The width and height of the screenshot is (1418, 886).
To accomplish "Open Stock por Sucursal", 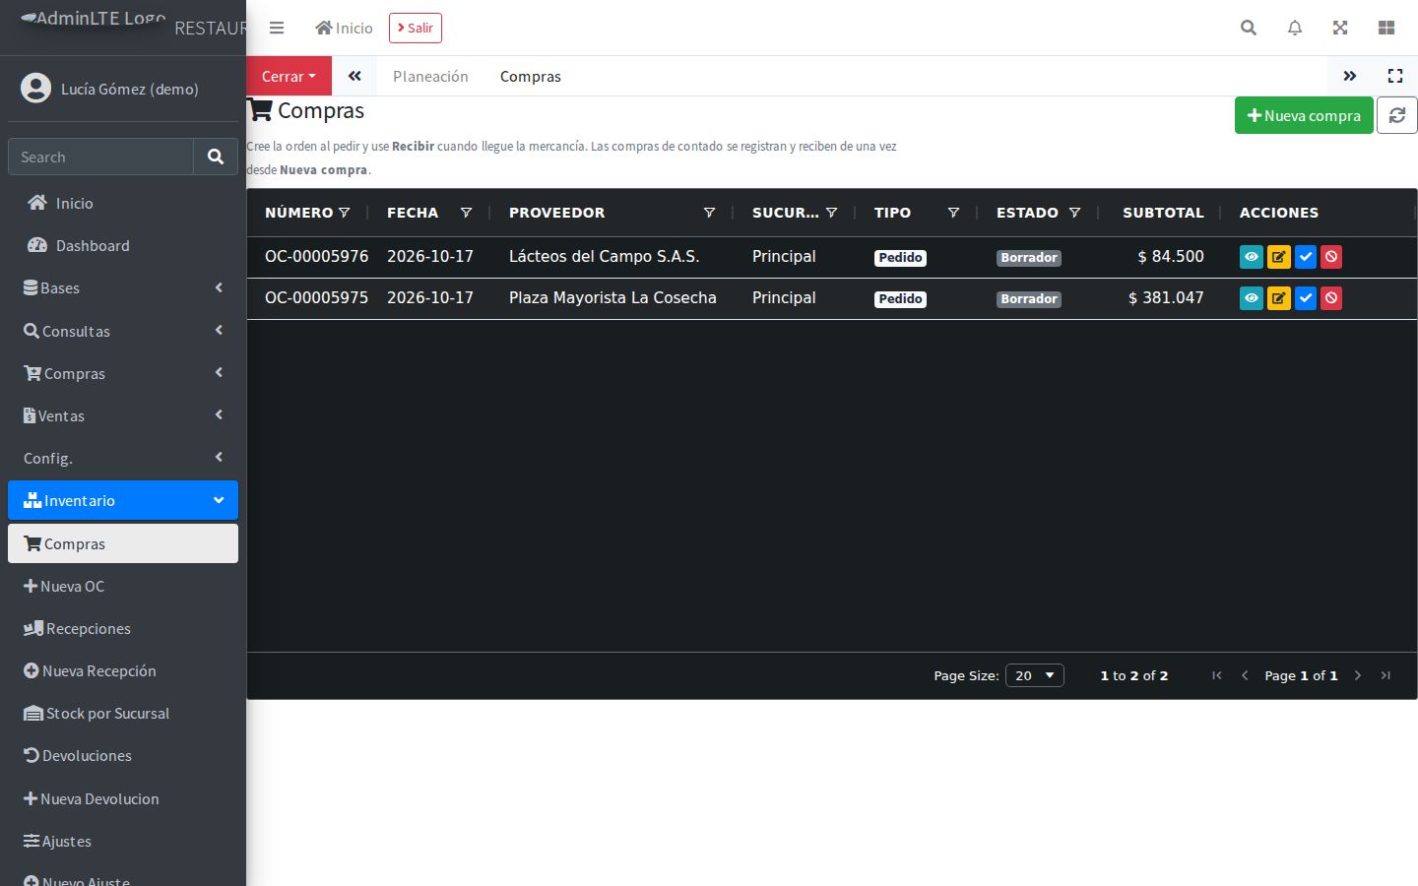I will (x=123, y=713).
